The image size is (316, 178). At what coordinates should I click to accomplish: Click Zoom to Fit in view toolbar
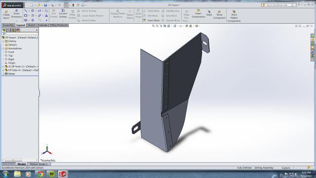[153, 26]
